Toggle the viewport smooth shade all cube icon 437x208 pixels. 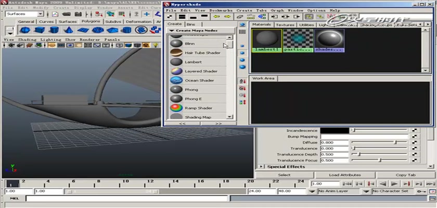128,45
